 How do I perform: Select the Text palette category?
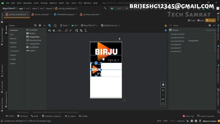pyautogui.click(x=12, y=34)
